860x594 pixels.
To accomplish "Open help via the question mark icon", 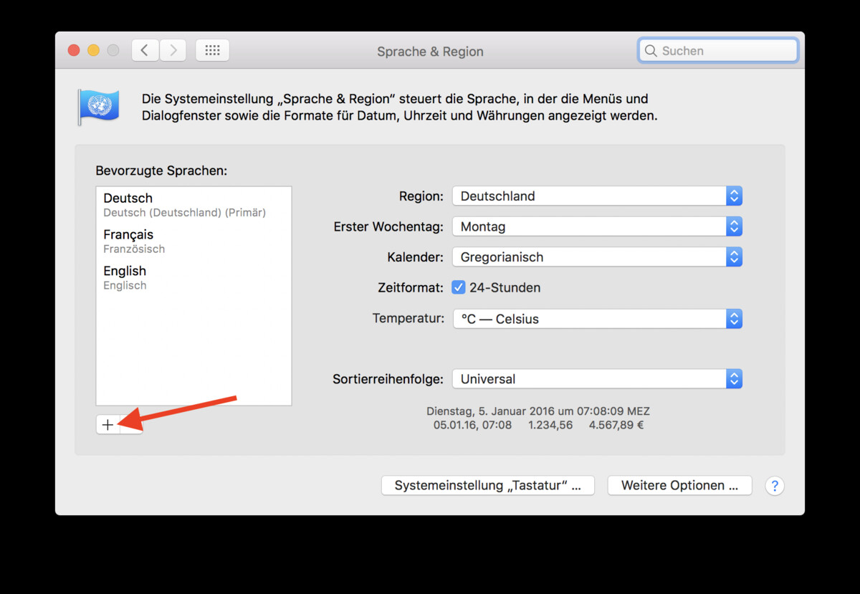I will [775, 486].
